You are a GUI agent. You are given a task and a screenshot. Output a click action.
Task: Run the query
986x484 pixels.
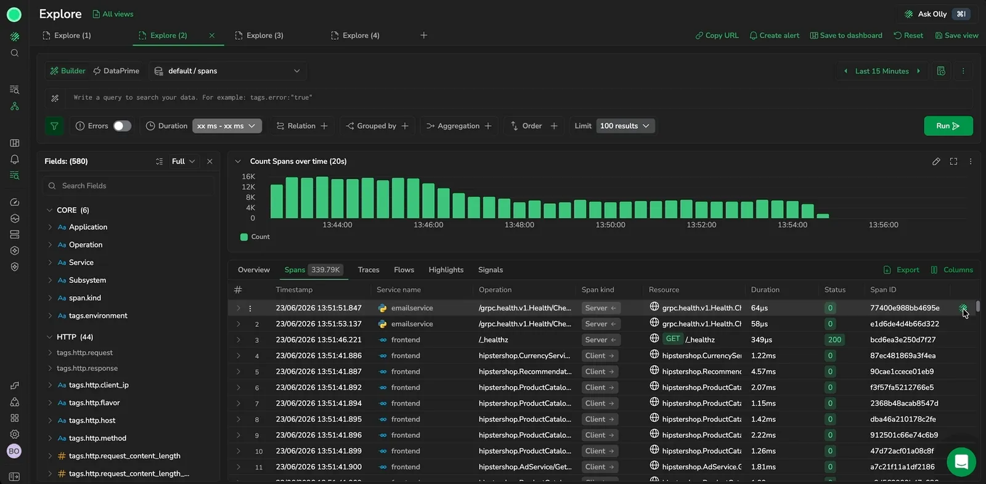[x=948, y=126]
